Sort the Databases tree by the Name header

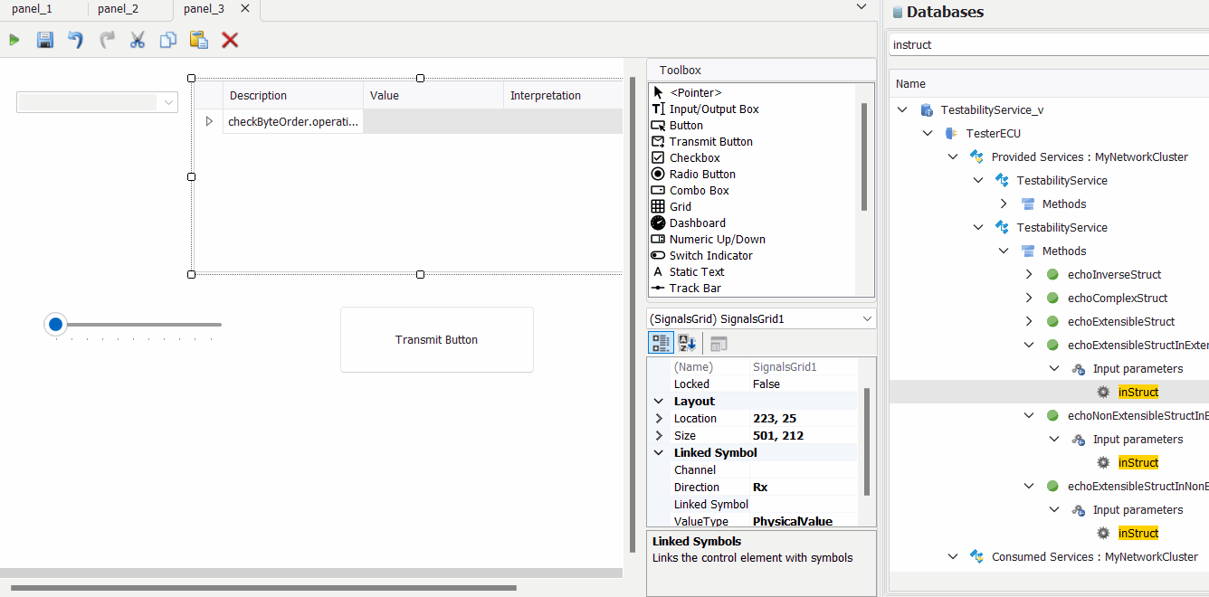tap(1050, 83)
